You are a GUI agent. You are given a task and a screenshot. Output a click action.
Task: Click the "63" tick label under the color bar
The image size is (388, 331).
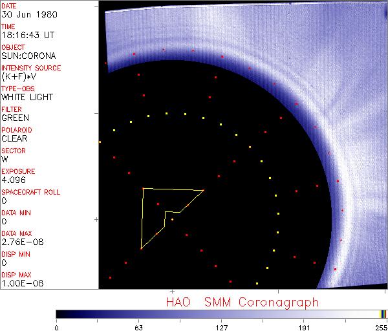[x=138, y=327]
